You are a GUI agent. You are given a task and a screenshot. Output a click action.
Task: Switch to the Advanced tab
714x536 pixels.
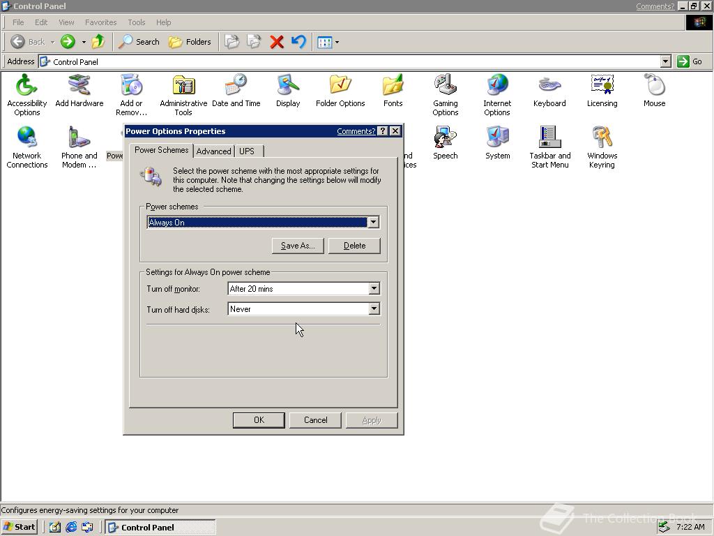213,151
